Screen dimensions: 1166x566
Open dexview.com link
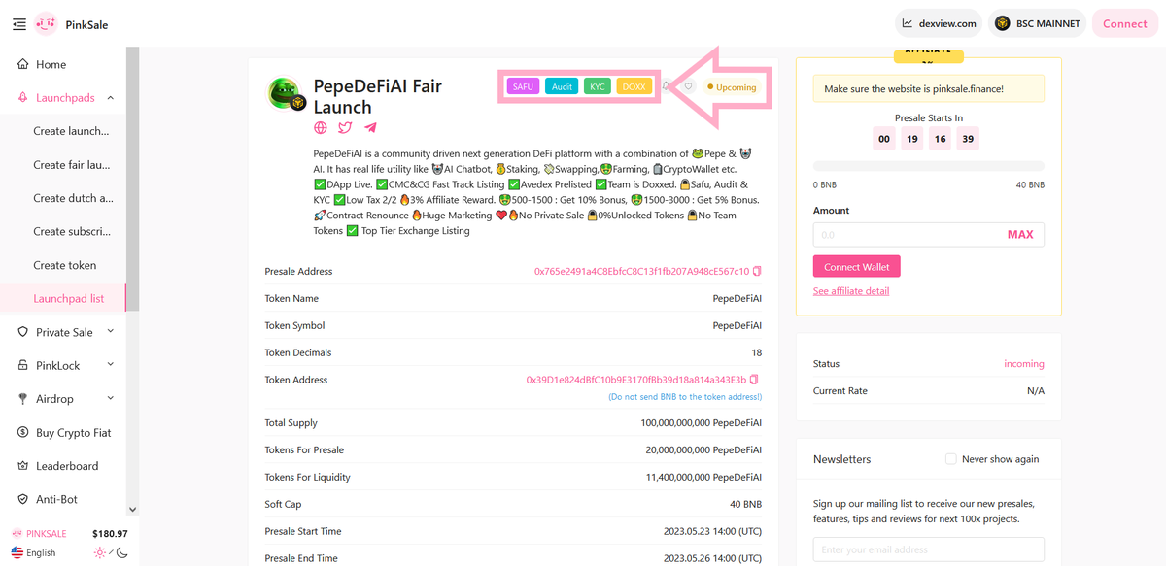[940, 23]
